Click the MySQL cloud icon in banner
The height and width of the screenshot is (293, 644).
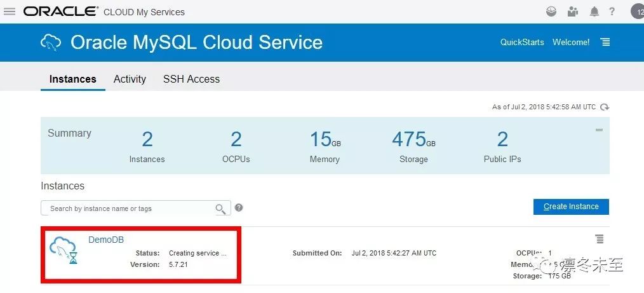(51, 43)
